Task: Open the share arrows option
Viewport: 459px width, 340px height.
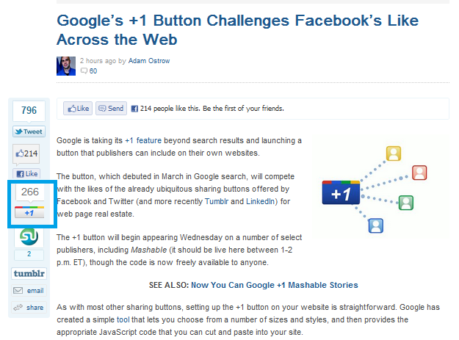Action: click(29, 308)
